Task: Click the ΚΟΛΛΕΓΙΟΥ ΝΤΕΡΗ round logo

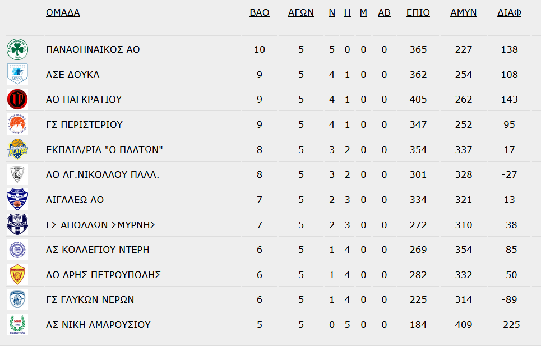Action: pyautogui.click(x=17, y=250)
